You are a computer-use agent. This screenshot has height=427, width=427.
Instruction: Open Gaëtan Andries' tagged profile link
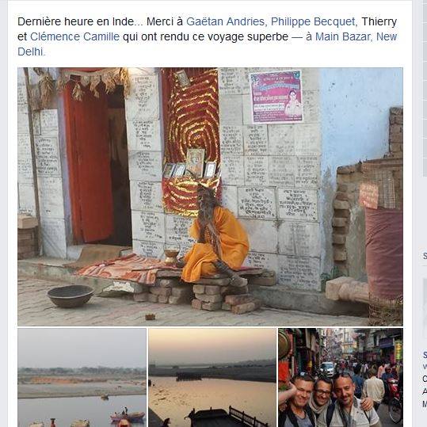point(225,21)
